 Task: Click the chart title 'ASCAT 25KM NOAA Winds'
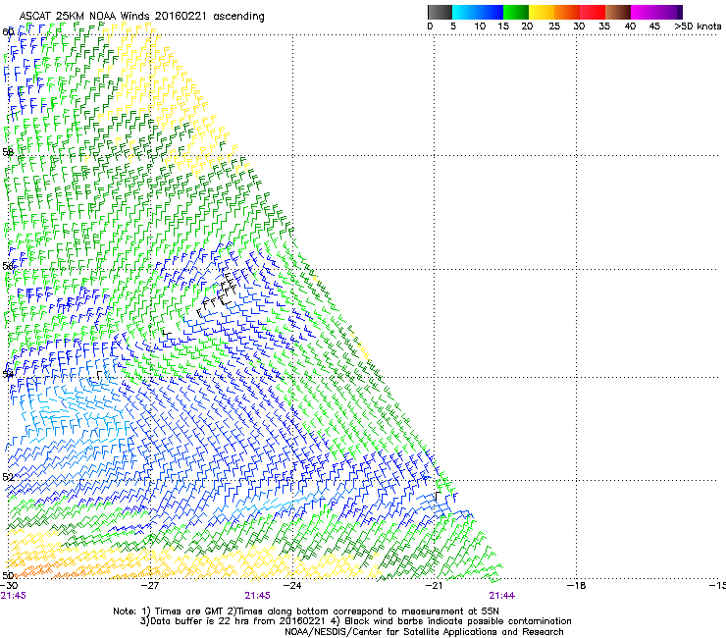[x=84, y=16]
